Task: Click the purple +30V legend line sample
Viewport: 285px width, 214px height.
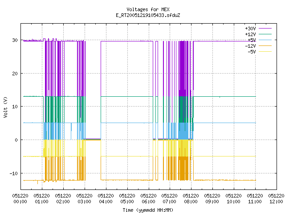Action: click(265, 29)
